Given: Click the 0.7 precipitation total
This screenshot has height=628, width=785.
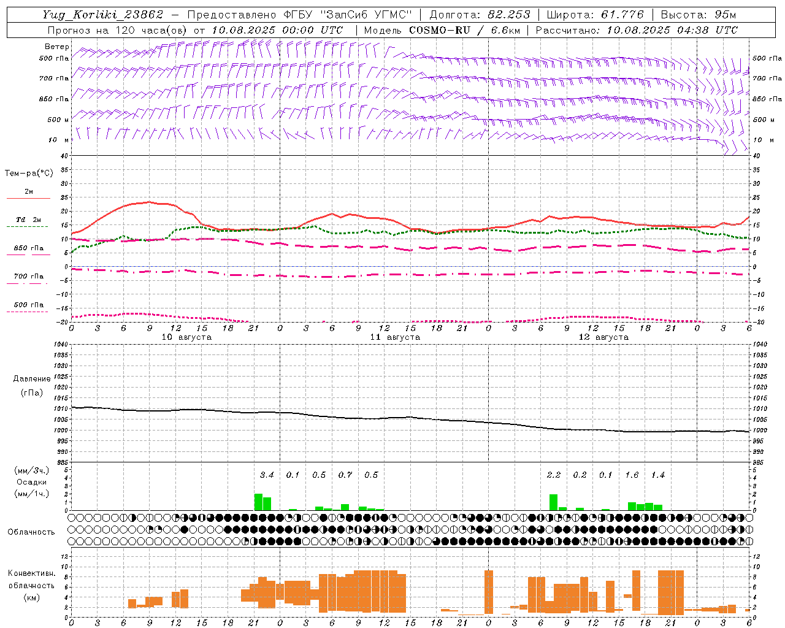Looking at the screenshot, I should coord(345,475).
